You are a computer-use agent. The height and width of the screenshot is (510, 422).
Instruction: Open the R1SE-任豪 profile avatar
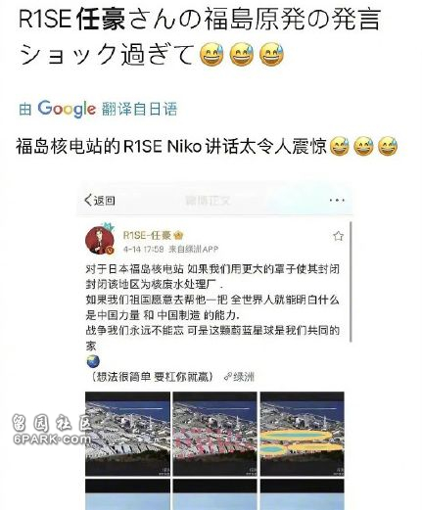pos(100,240)
